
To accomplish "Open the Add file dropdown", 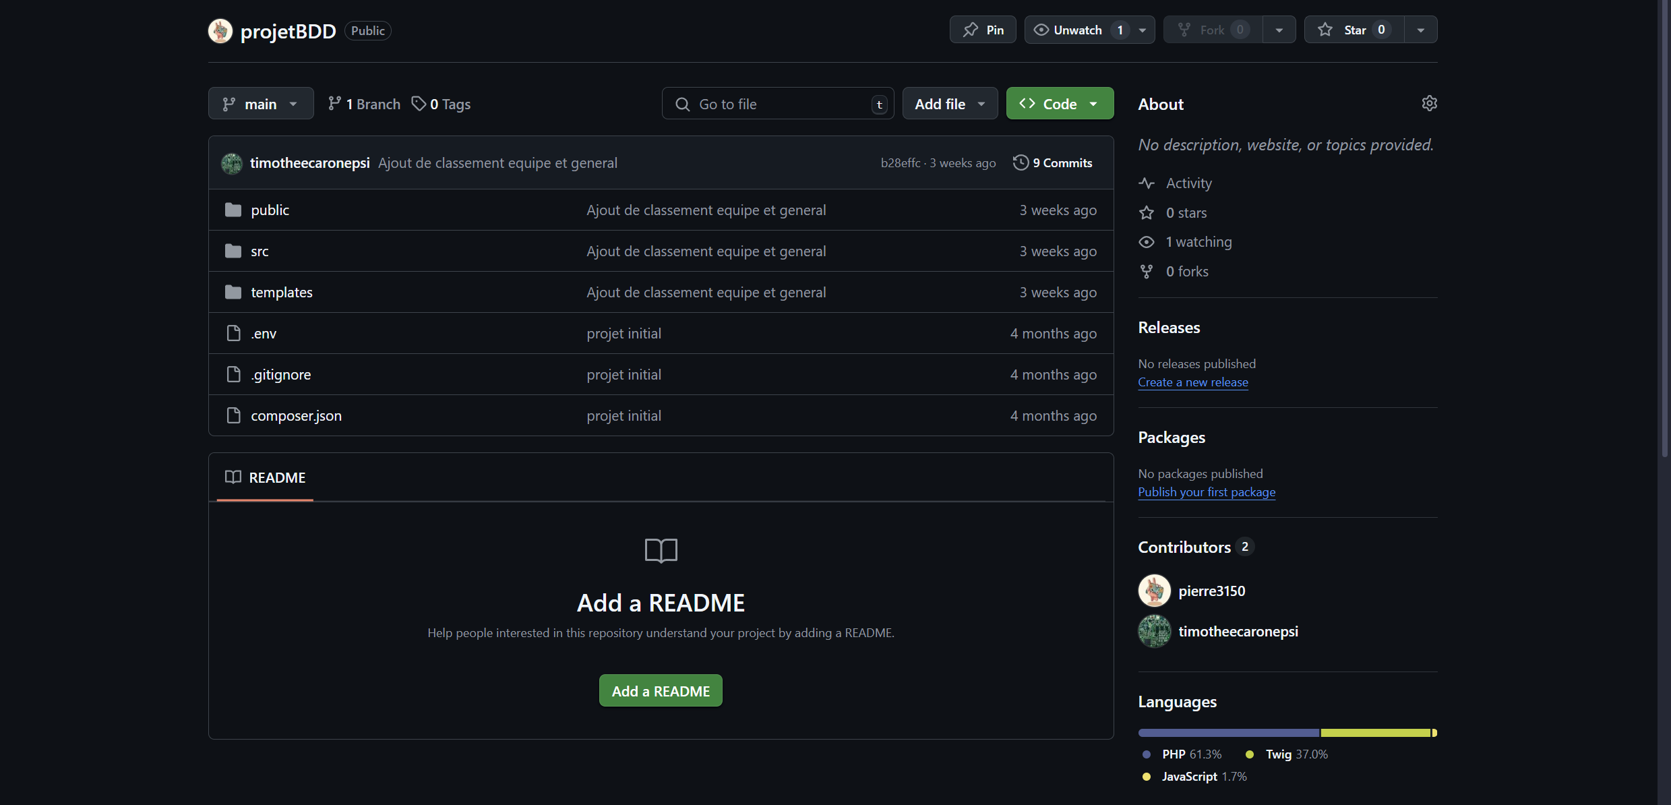I will tap(950, 104).
